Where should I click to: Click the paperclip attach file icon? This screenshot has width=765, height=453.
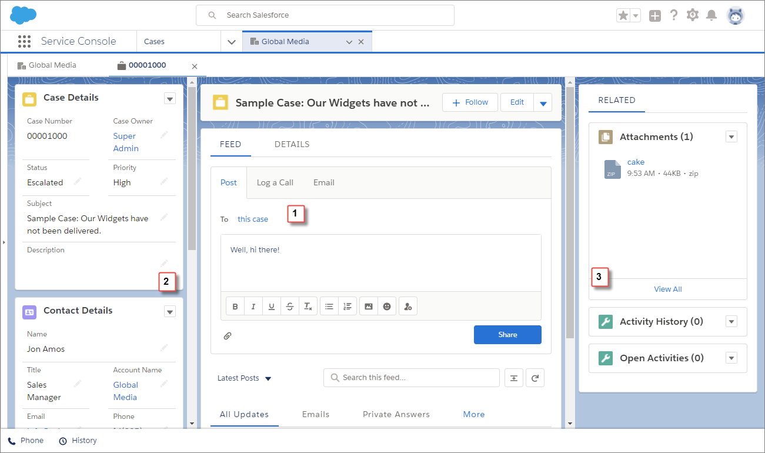(228, 336)
